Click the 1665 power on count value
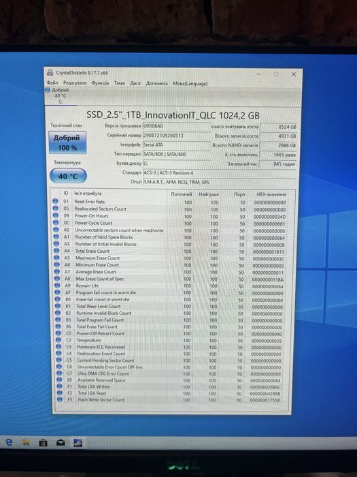The image size is (357, 477). point(279,155)
